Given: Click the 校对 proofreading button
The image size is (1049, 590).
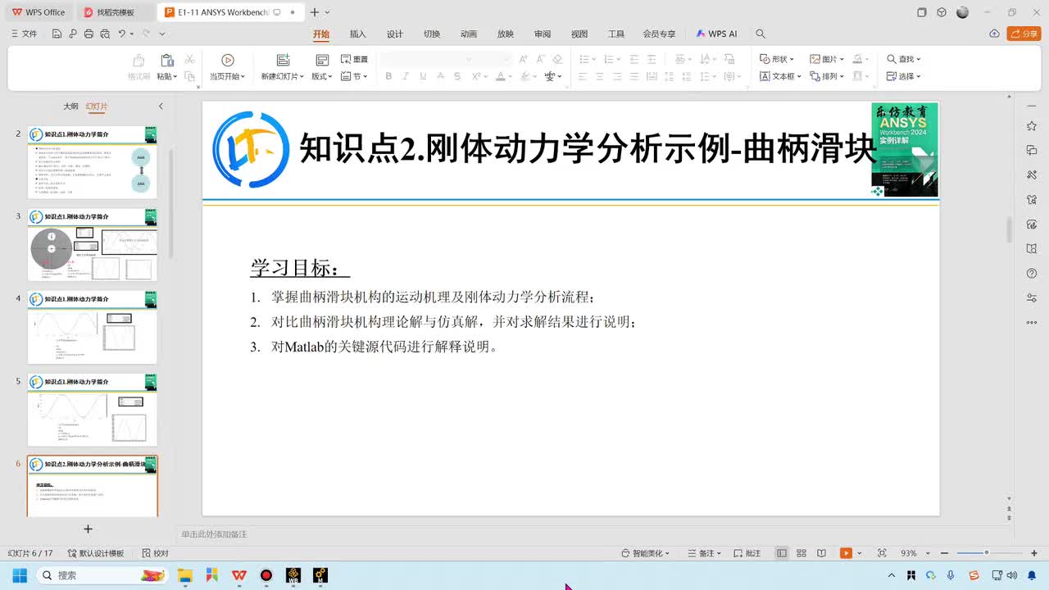Looking at the screenshot, I should point(155,553).
